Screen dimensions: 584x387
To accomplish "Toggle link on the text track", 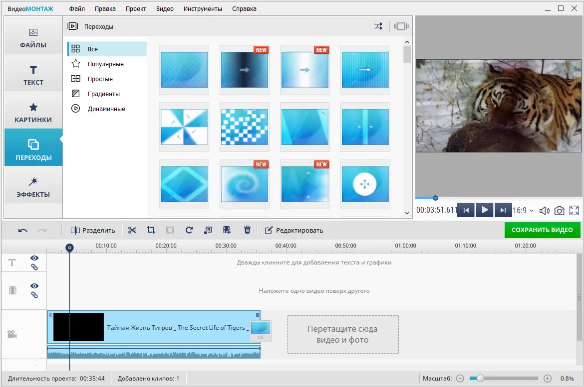I will coord(34,267).
